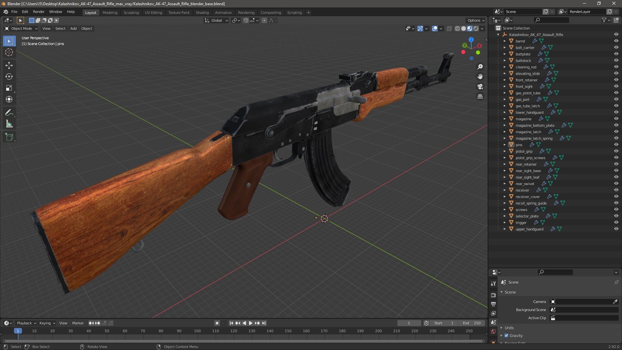Jump to the first frame
This screenshot has width=622, height=350.
[231, 323]
